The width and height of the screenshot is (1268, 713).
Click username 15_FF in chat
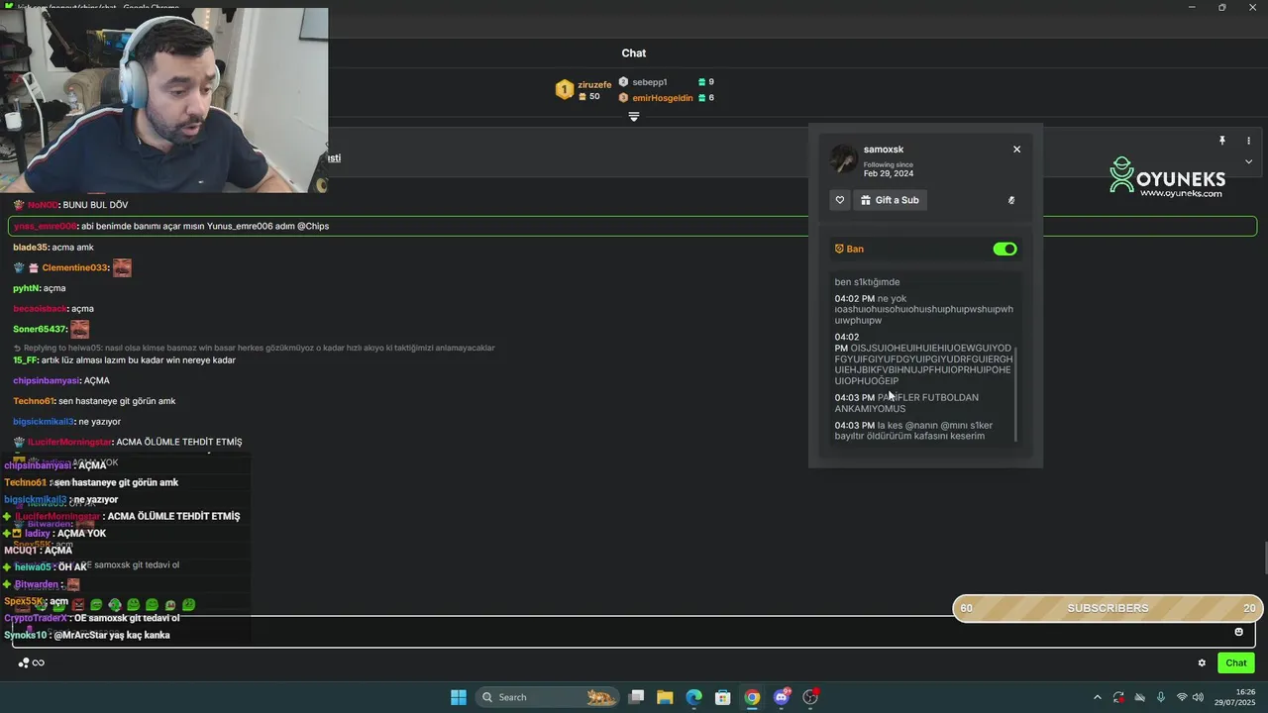coord(26,360)
